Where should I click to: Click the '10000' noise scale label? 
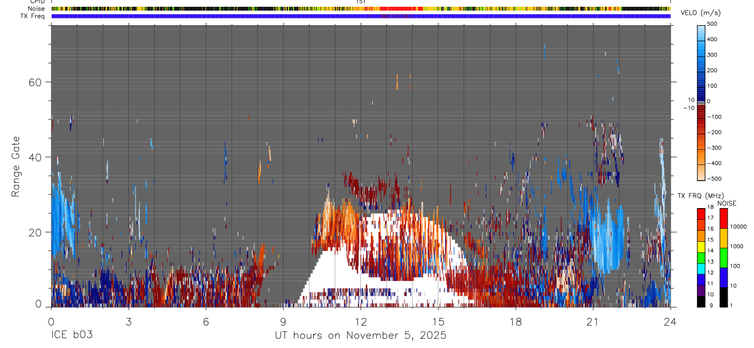[737, 226]
